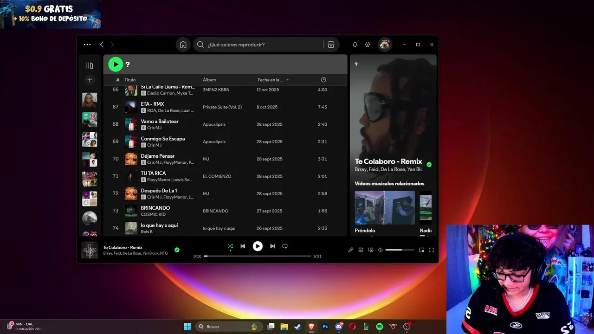Open 'Rels B' artist link
This screenshot has height=334, width=594.
147,231
